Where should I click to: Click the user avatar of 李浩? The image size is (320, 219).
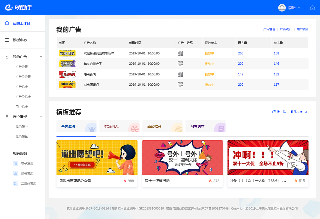[282, 8]
